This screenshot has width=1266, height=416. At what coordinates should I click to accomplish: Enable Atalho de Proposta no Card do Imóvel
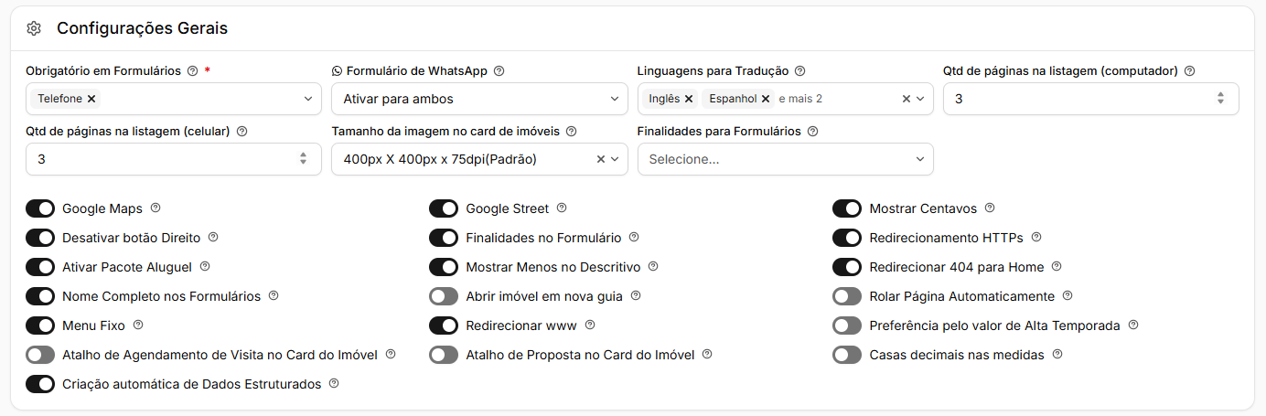pos(444,355)
